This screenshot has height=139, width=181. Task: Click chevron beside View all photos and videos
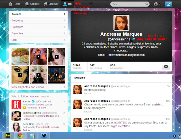[64, 87]
